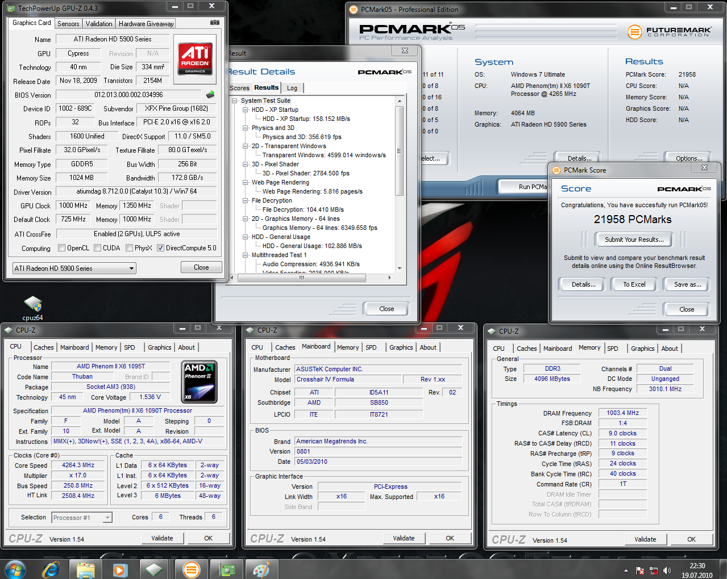Switch to Scores tab in Result Details

[x=239, y=88]
